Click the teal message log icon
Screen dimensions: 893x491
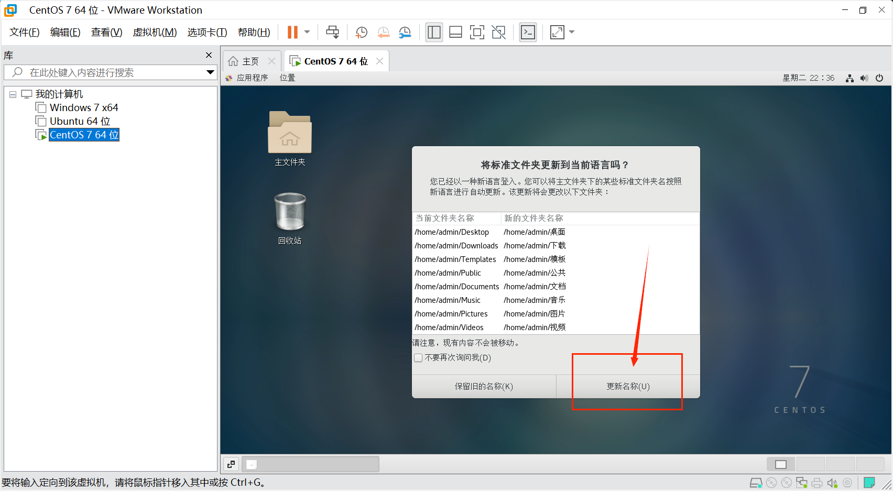point(869,483)
